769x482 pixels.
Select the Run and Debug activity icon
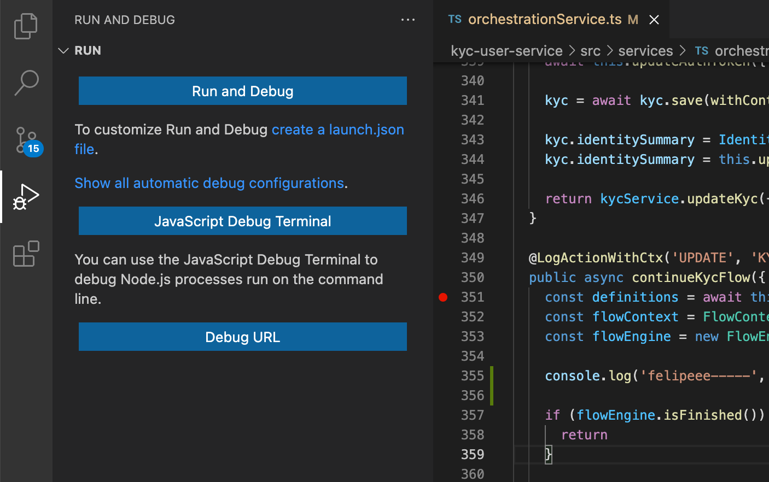click(26, 197)
